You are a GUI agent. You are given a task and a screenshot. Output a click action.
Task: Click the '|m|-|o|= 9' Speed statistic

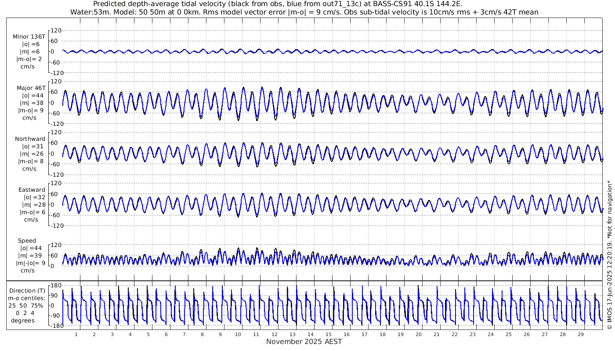(x=29, y=263)
